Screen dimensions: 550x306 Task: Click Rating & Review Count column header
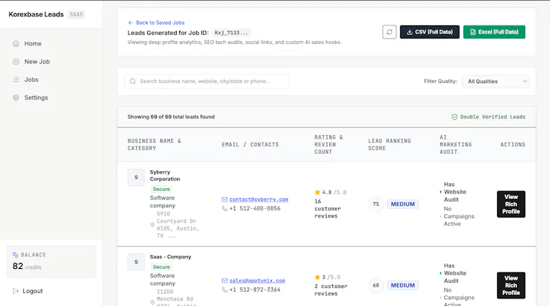tap(329, 145)
